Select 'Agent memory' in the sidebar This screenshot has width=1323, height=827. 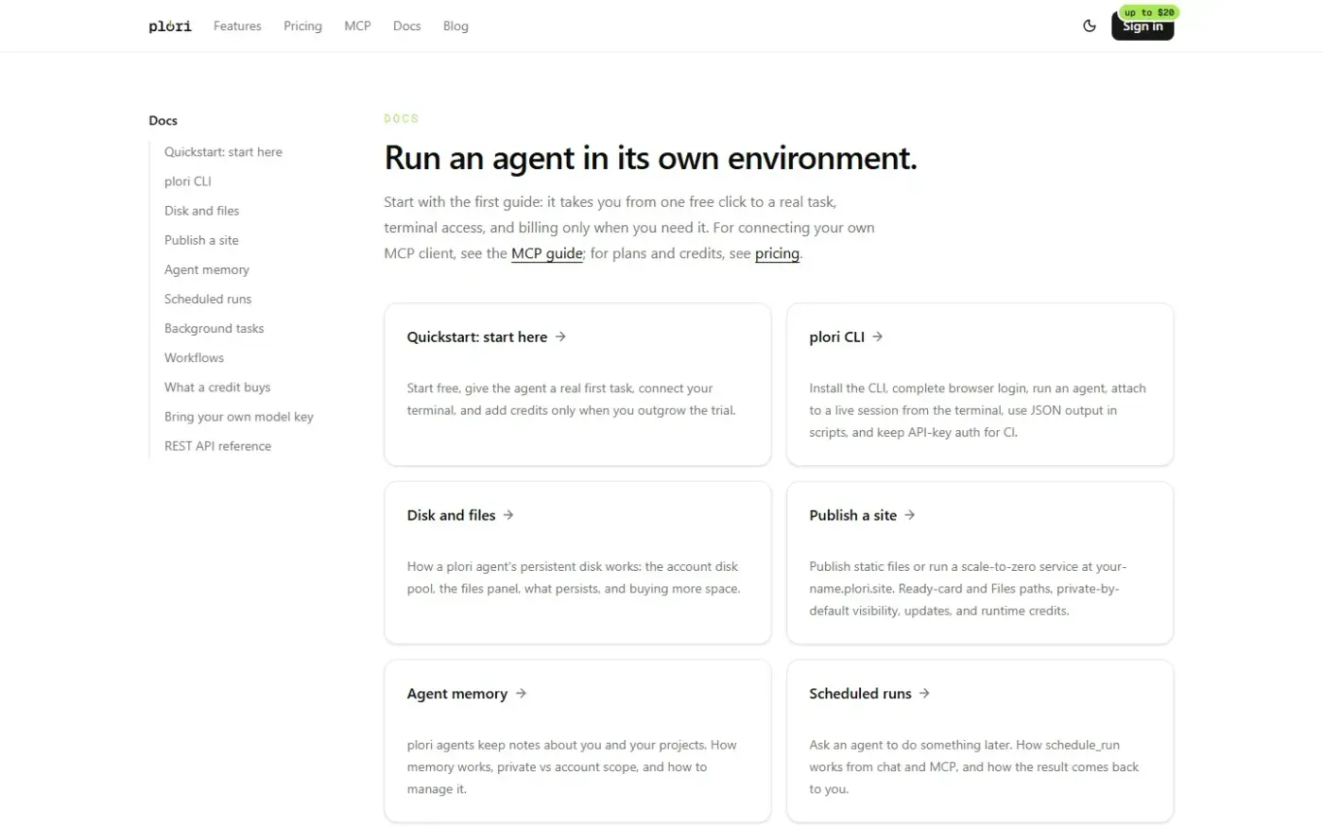coord(207,269)
